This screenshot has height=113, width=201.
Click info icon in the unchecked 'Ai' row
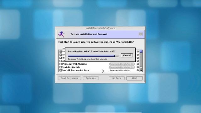[x=138, y=55]
